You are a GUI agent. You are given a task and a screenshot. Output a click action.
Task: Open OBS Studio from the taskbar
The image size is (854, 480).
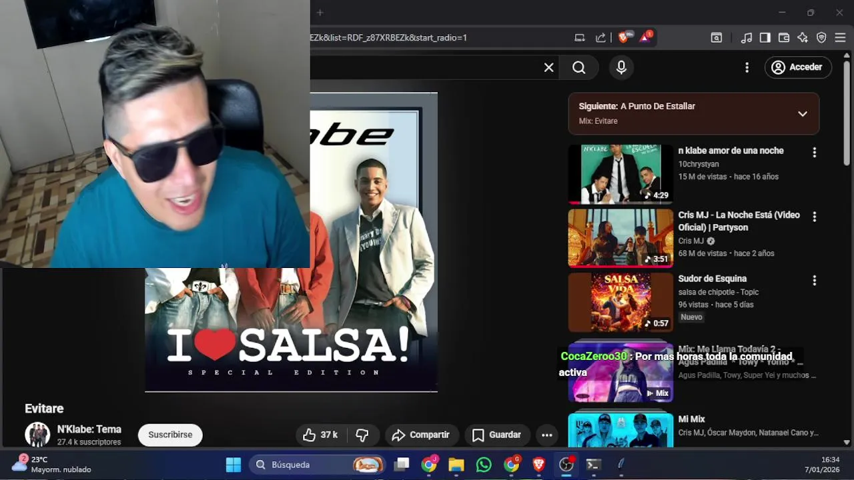click(566, 465)
